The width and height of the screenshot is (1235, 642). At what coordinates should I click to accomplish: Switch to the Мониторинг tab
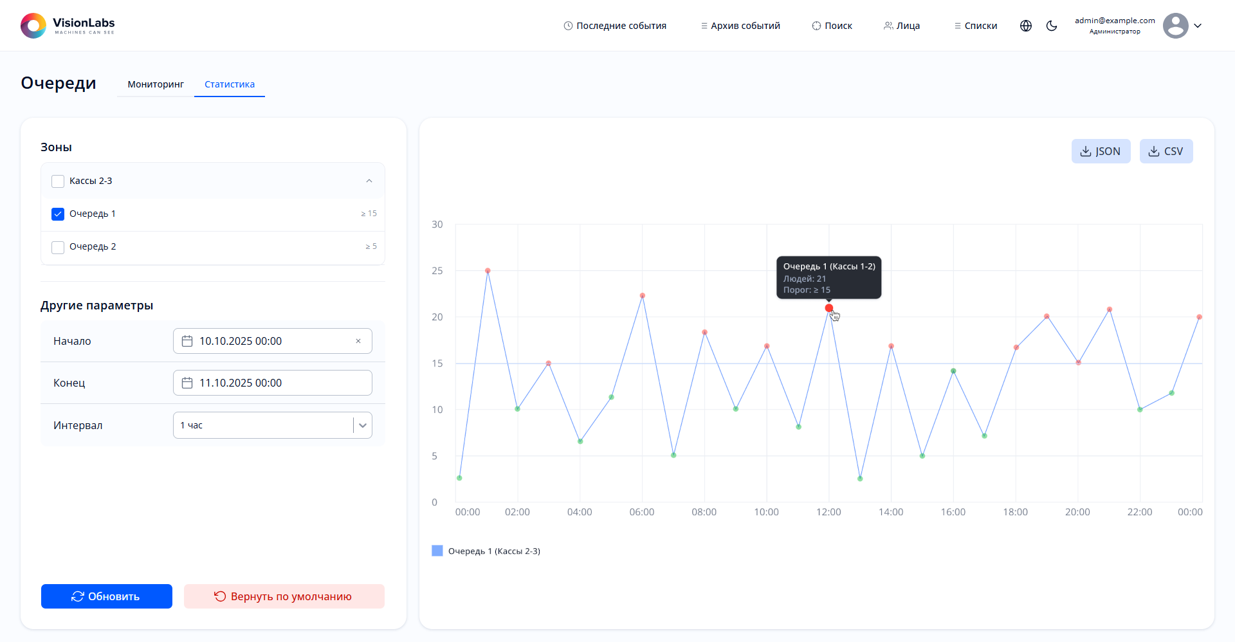(156, 84)
